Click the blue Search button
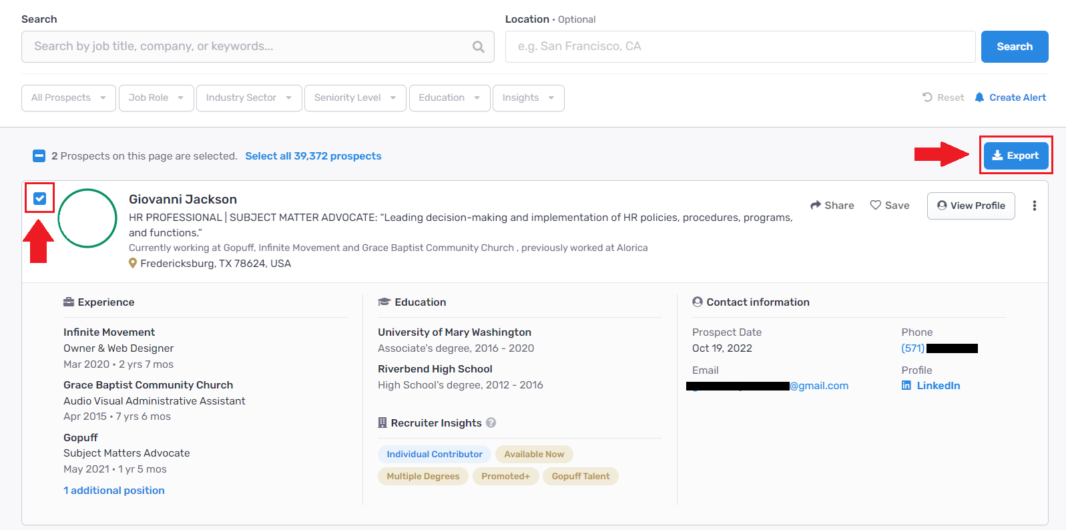This screenshot has width=1066, height=530. coord(1015,47)
